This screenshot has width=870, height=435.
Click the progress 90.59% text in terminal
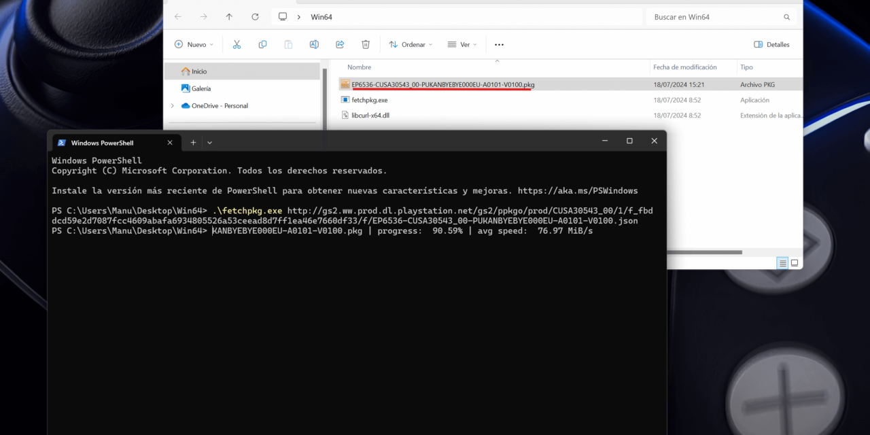(420, 231)
